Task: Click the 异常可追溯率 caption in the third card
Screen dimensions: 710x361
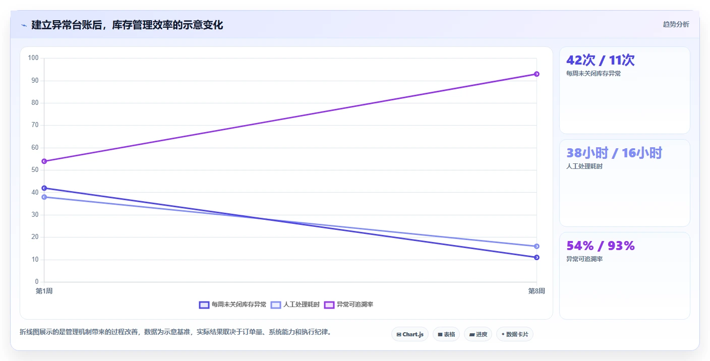Action: pos(584,259)
